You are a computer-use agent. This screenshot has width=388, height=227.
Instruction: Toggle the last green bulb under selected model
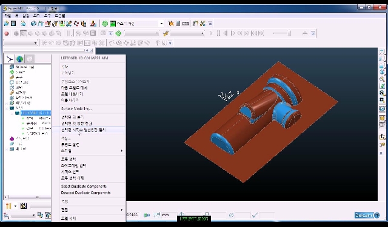24,134
